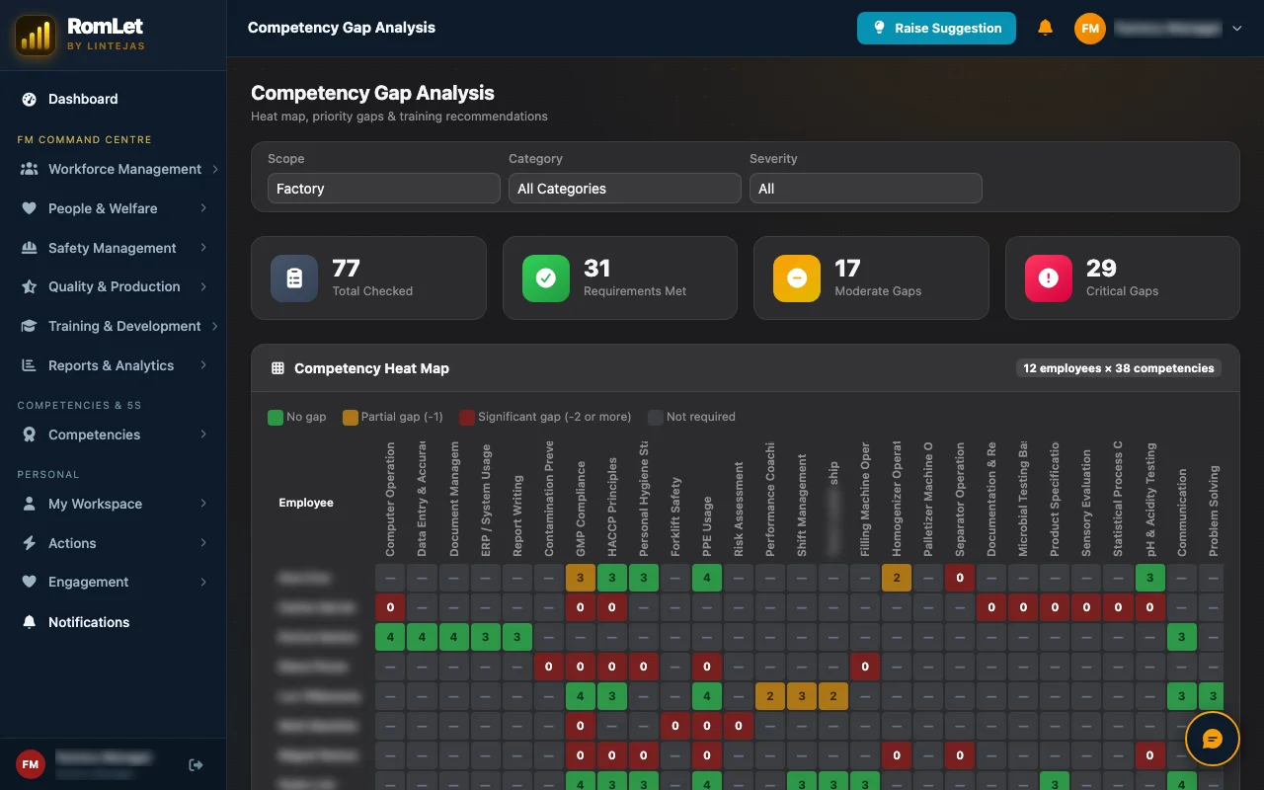Click the Moderate Gaps minus icon
The height and width of the screenshot is (790, 1264).
(796, 278)
